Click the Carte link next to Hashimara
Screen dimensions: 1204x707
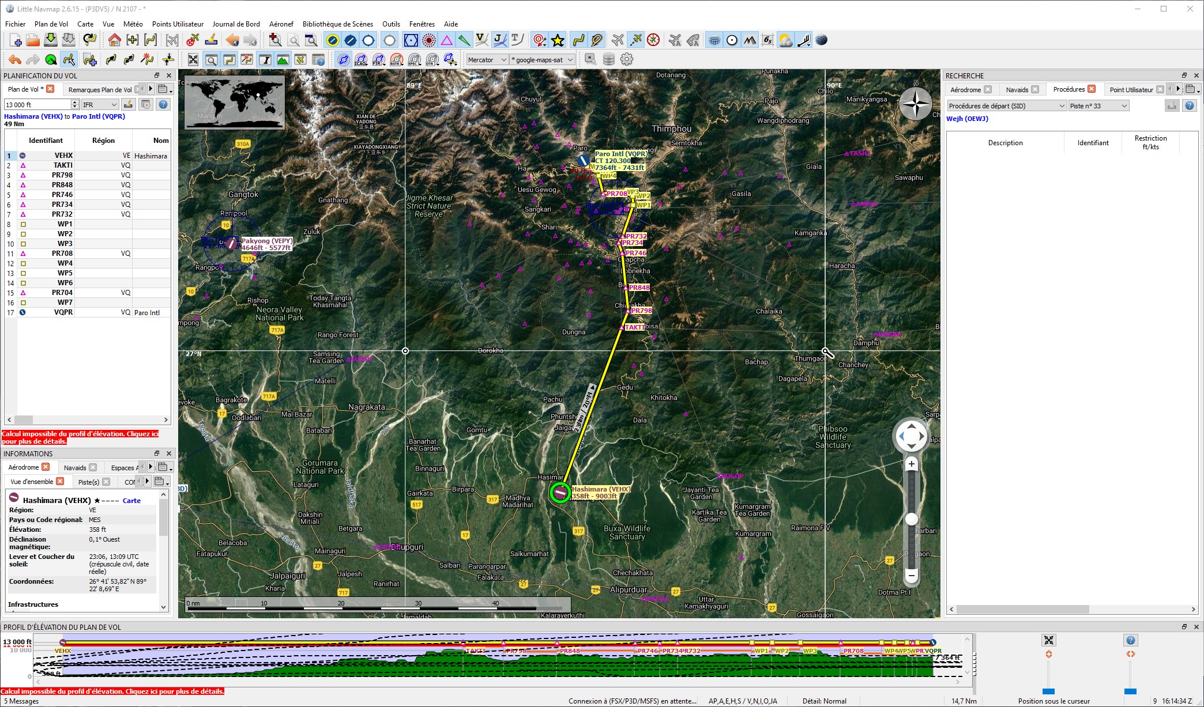(x=131, y=501)
